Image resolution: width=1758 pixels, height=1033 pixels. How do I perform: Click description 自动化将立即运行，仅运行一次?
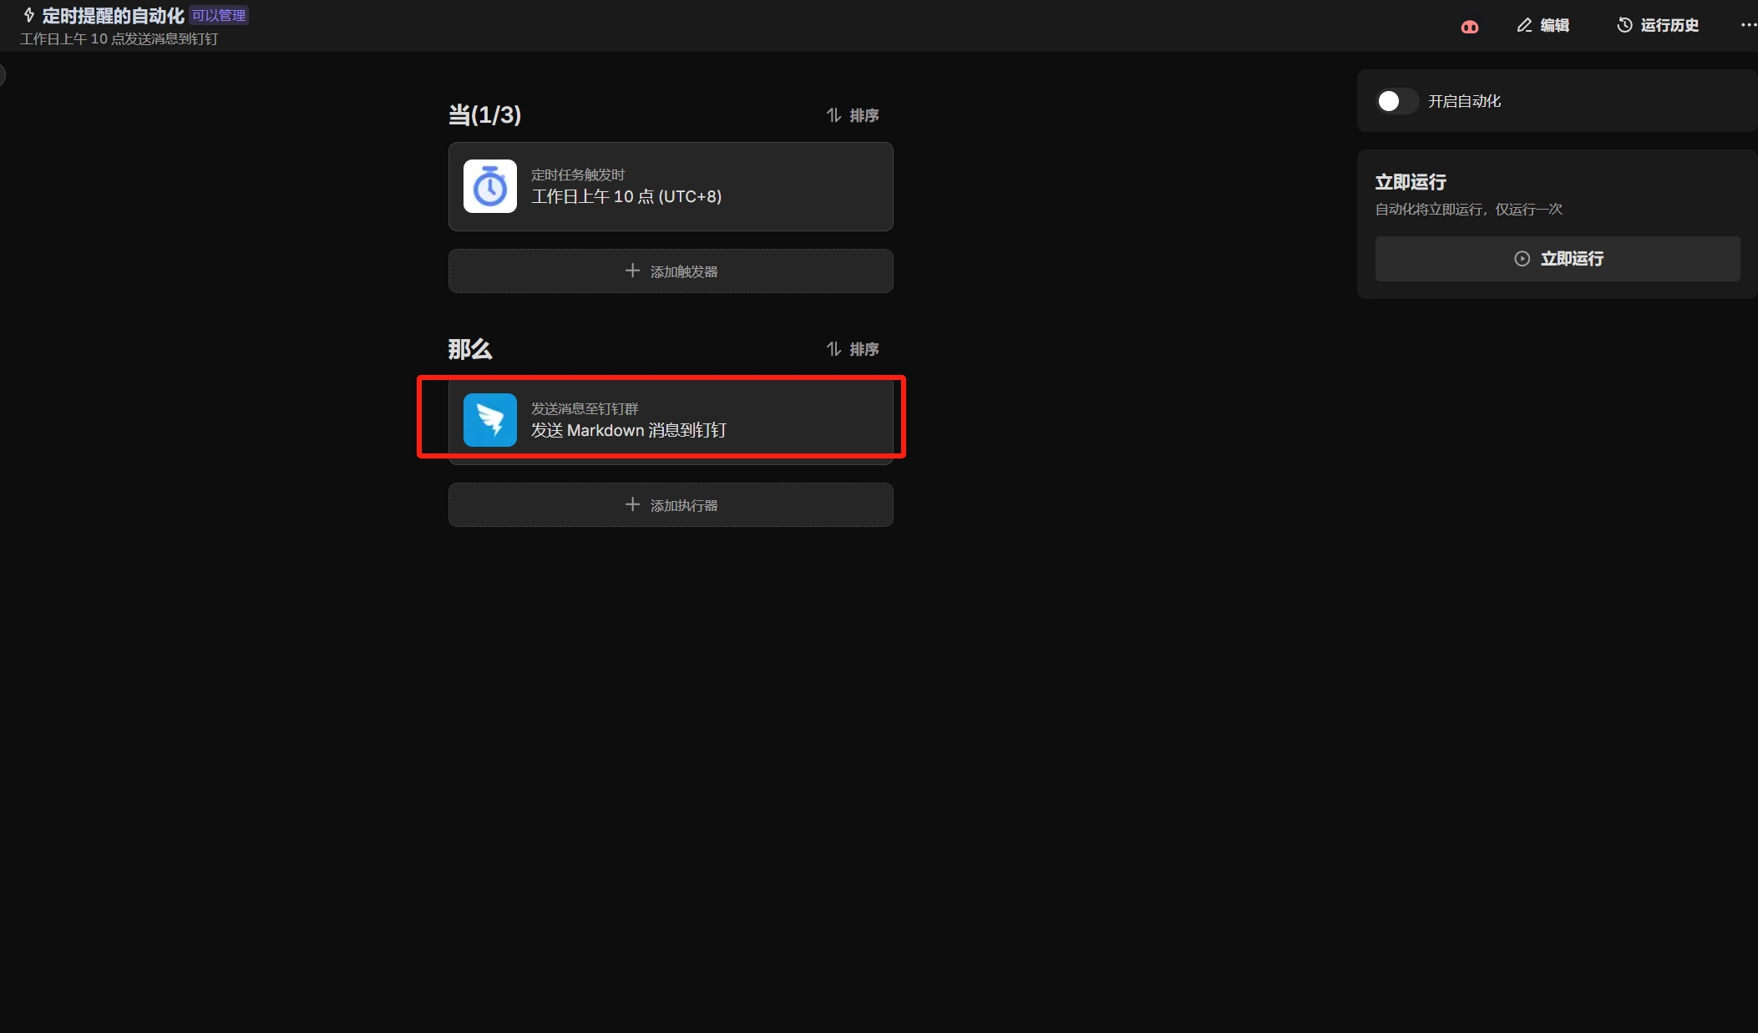(x=1469, y=210)
